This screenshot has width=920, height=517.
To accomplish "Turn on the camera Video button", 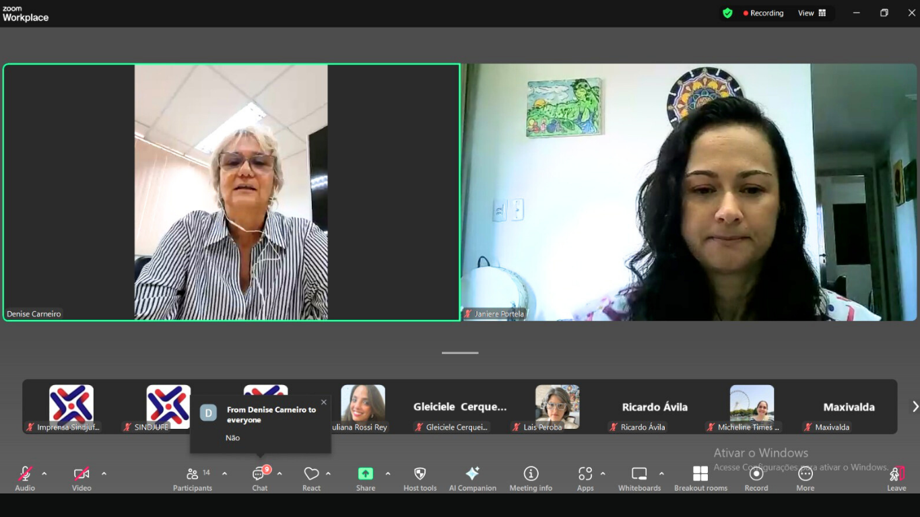I will pyautogui.click(x=81, y=474).
